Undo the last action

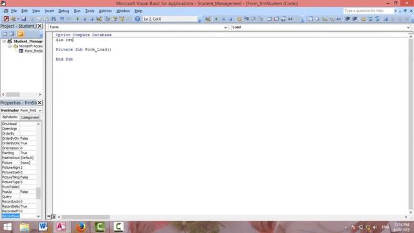click(62, 19)
